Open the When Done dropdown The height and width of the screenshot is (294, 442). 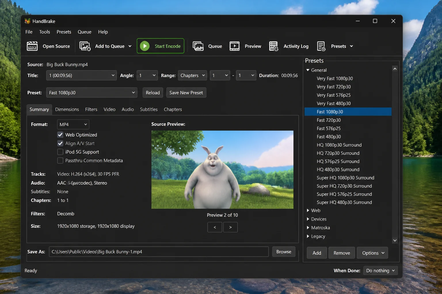(380, 270)
